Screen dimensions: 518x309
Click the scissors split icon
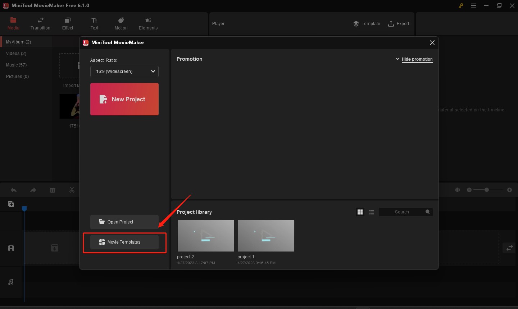click(72, 190)
